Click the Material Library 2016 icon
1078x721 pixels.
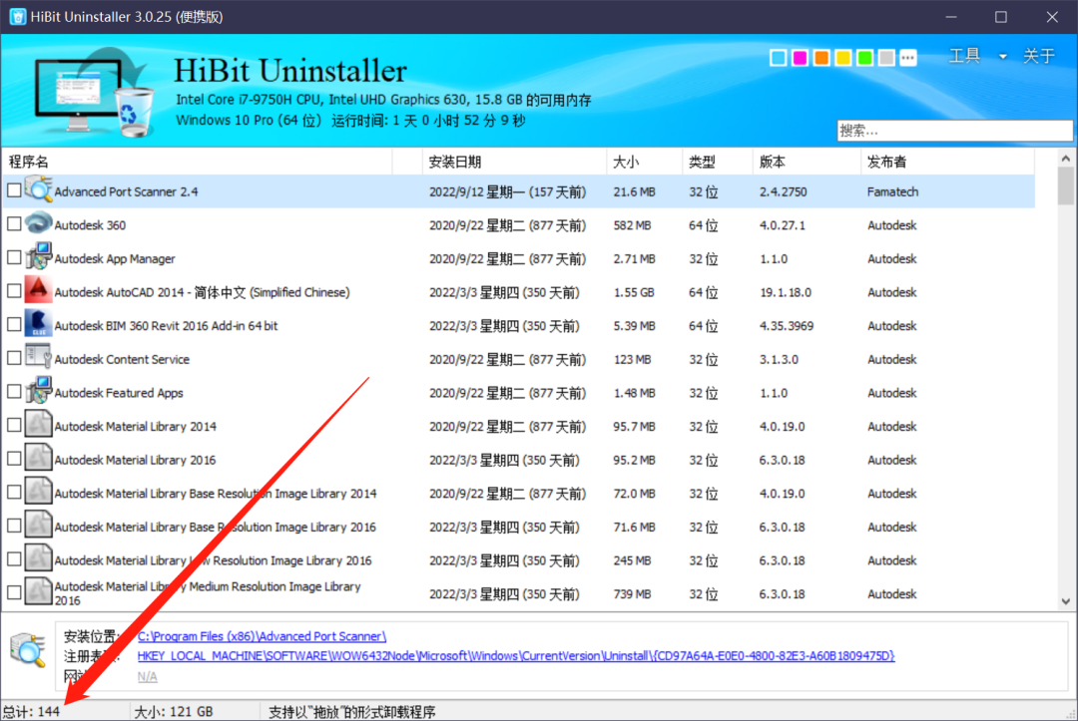pyautogui.click(x=39, y=459)
